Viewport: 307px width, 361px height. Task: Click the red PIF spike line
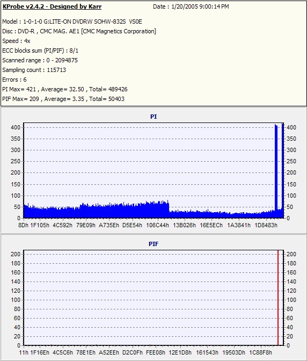click(278, 298)
